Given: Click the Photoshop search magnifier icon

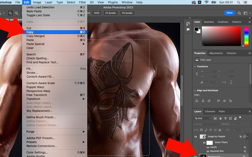Looking at the screenshot, I should [239, 13].
